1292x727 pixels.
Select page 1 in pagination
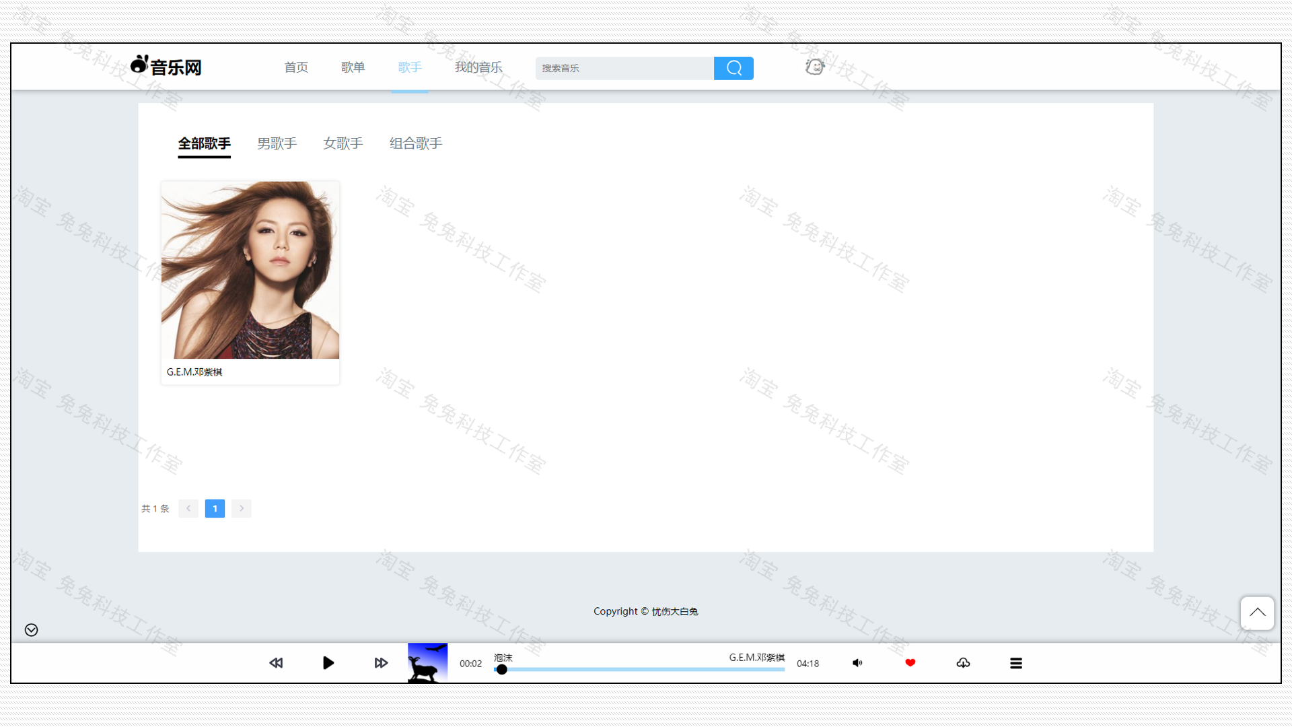[x=215, y=508]
